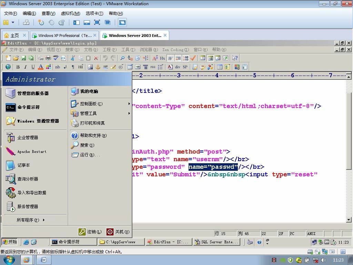Image resolution: width=353 pixels, height=265 pixels.
Task: Open the EditPlus Zen Coding(Z) menu
Action: click(x=176, y=50)
